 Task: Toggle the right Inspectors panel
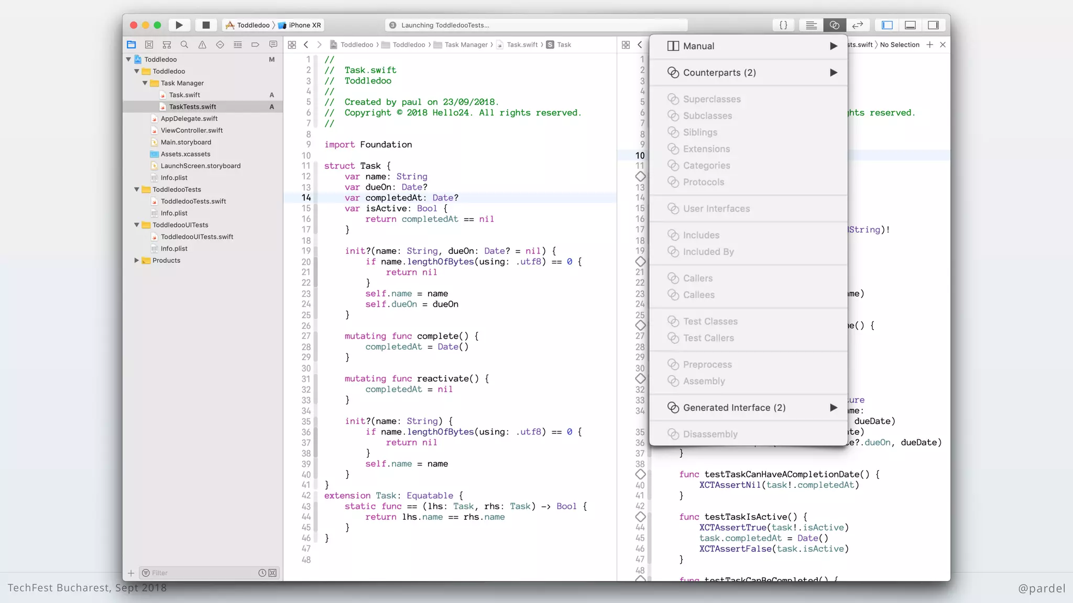pos(934,25)
